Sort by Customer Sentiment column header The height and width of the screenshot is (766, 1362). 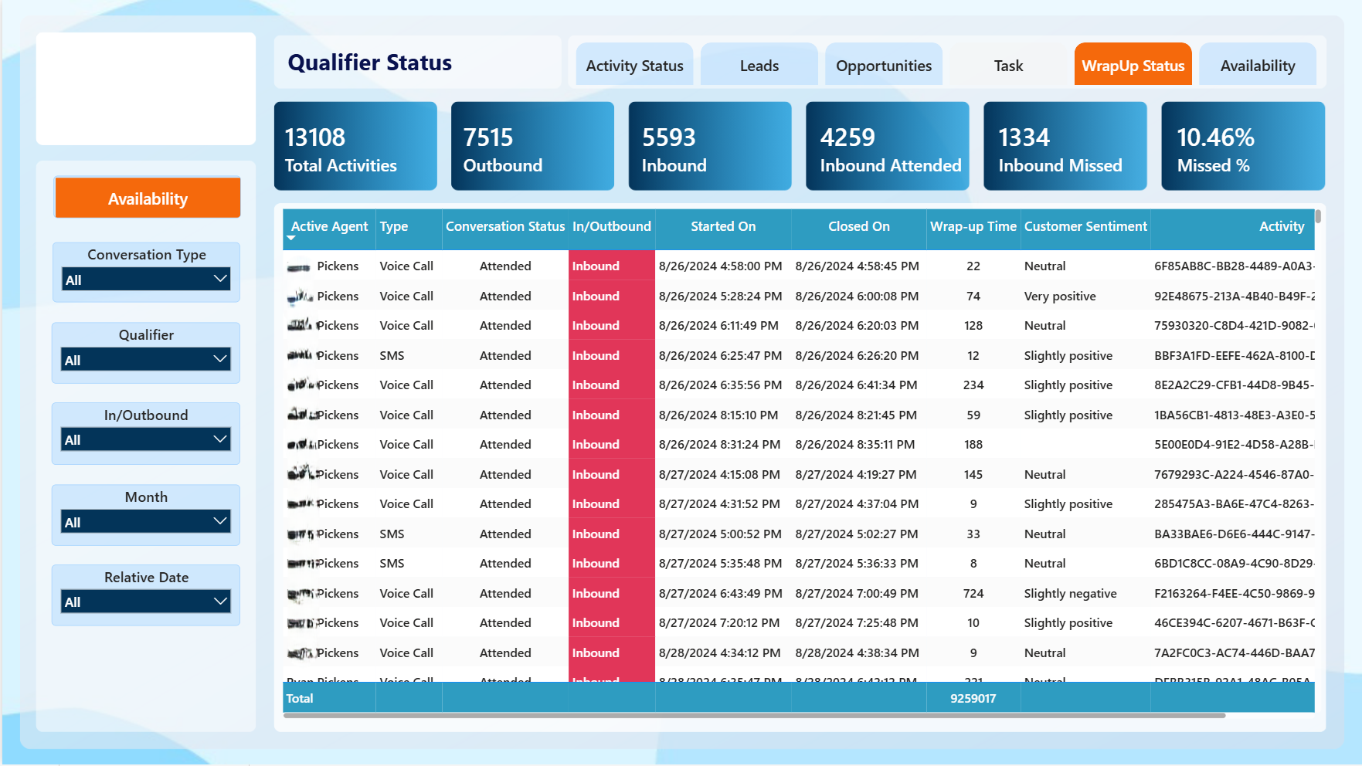1085,226
